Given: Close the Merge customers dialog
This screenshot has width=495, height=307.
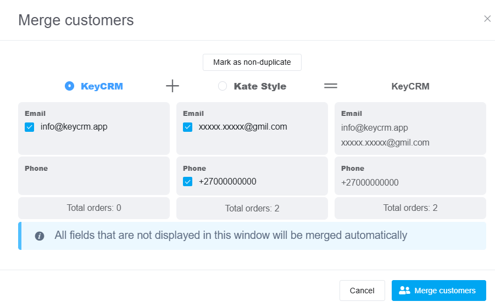Looking at the screenshot, I should [x=487, y=19].
